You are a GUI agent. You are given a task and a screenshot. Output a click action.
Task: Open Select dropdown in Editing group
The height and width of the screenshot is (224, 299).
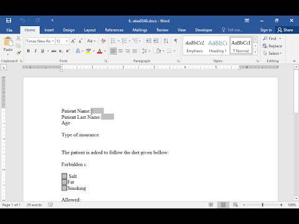pos(272,54)
